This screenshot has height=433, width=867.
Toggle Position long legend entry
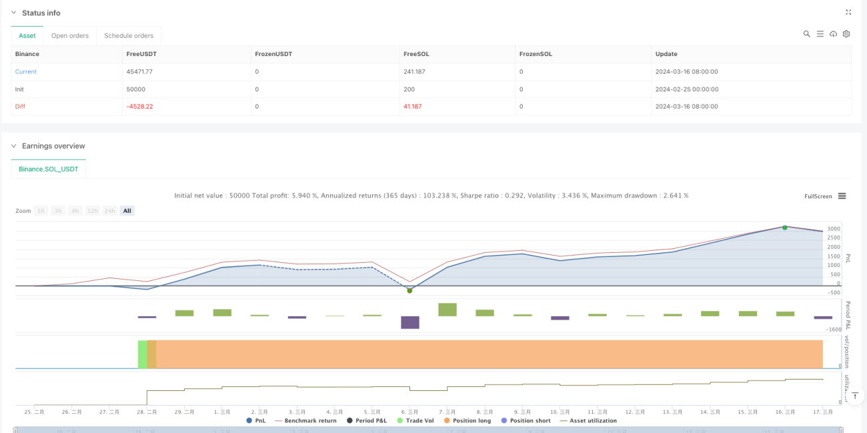[x=467, y=420]
